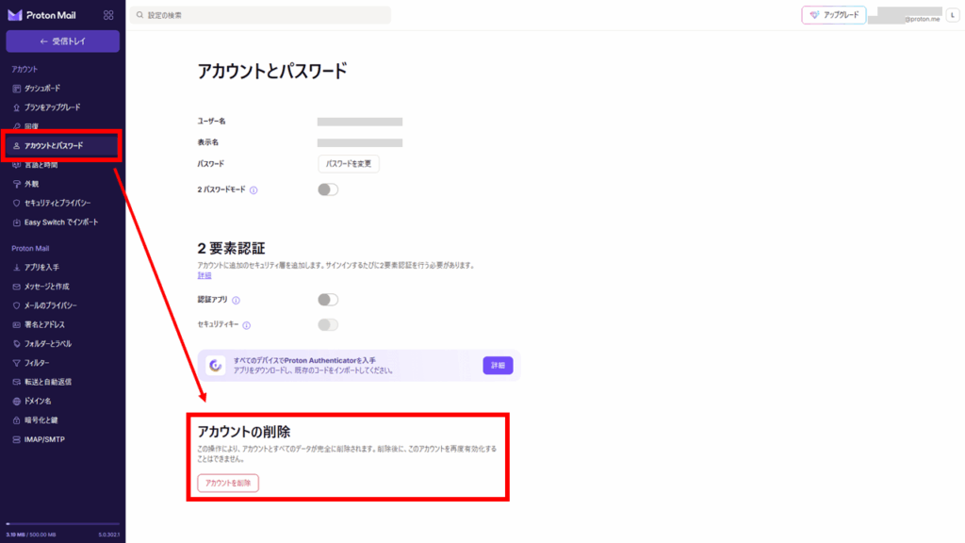Click the storage usage bar in sidebar

coord(62,524)
